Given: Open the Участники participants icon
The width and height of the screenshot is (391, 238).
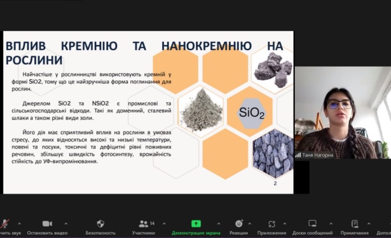Looking at the screenshot, I should tap(143, 223).
